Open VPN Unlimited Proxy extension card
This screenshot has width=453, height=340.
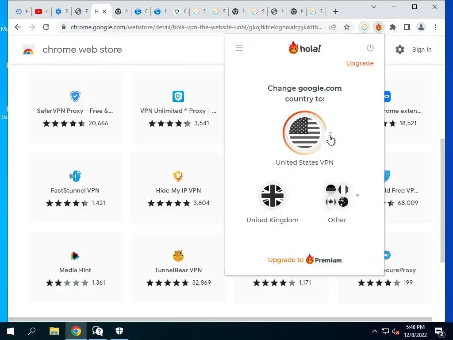178,108
